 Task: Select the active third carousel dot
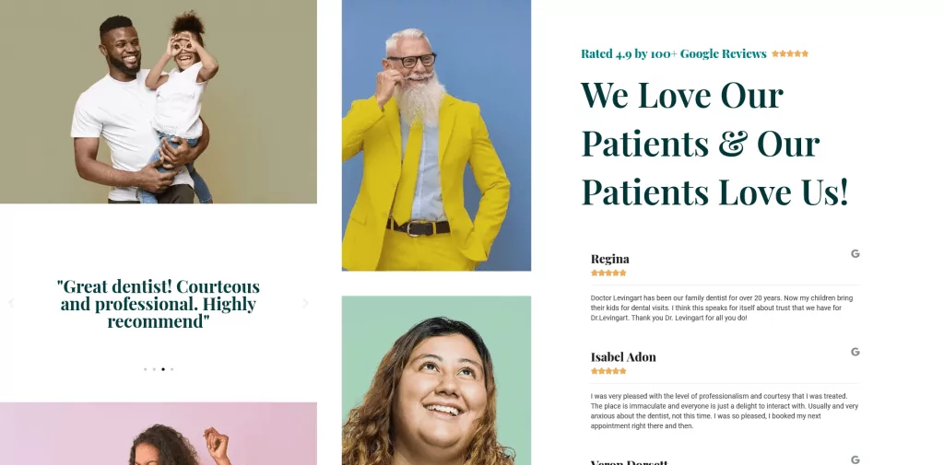163,369
